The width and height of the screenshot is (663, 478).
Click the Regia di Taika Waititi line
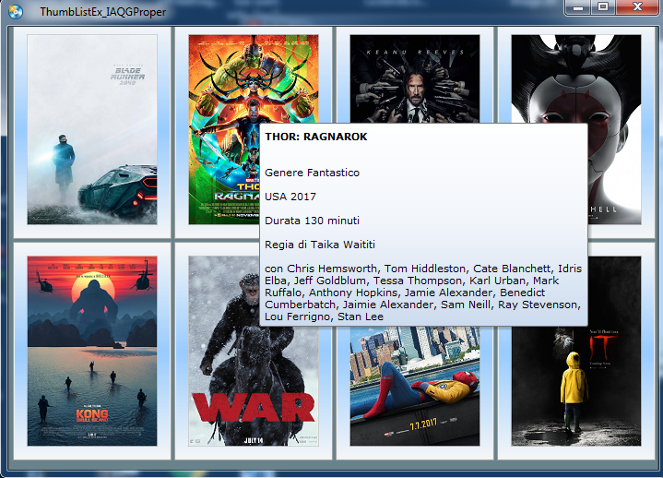[320, 245]
